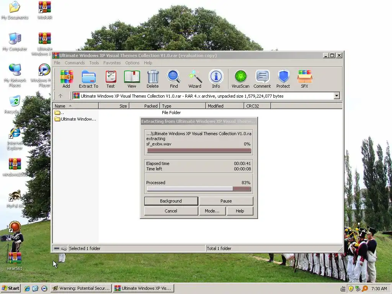392x294 pixels.
Task: Select the Recycle Bin icon
Action: pyautogui.click(x=15, y=105)
